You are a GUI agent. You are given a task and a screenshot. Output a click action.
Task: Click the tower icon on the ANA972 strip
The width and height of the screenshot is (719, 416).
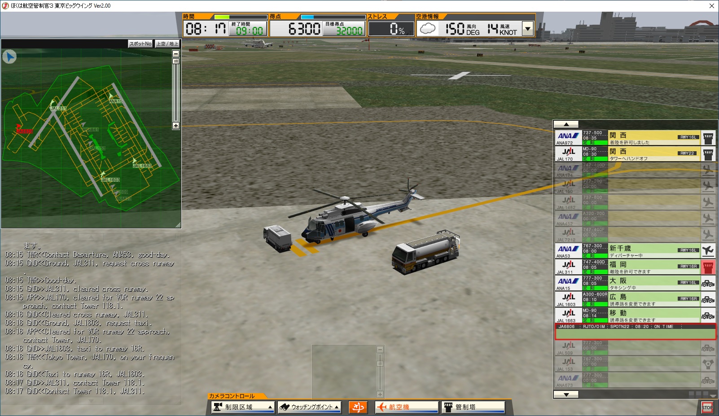point(708,138)
